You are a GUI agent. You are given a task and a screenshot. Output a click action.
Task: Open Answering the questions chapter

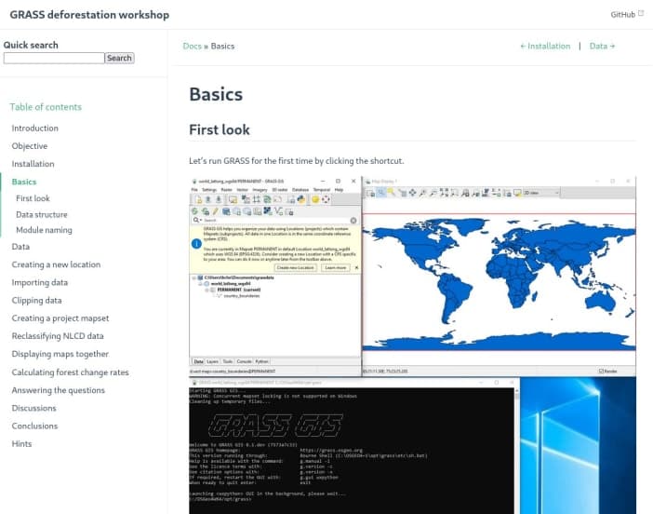59,390
